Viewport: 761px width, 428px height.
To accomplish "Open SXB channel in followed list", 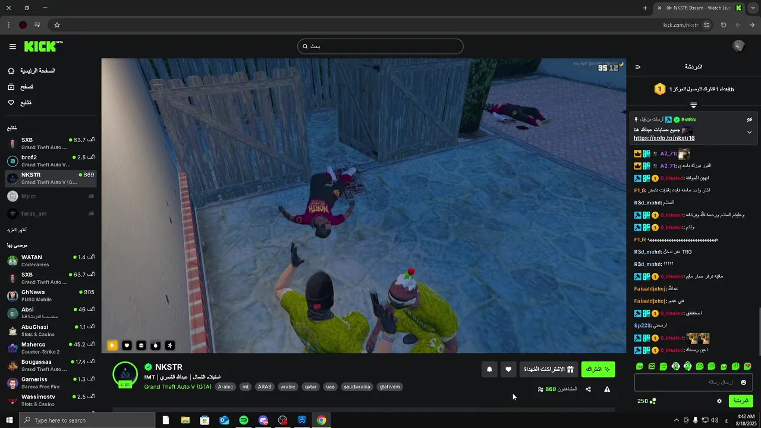I will click(51, 143).
